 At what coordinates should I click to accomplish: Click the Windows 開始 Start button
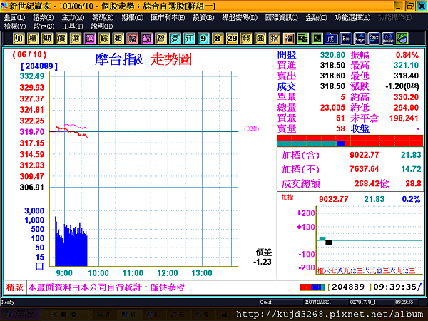(x=20, y=314)
